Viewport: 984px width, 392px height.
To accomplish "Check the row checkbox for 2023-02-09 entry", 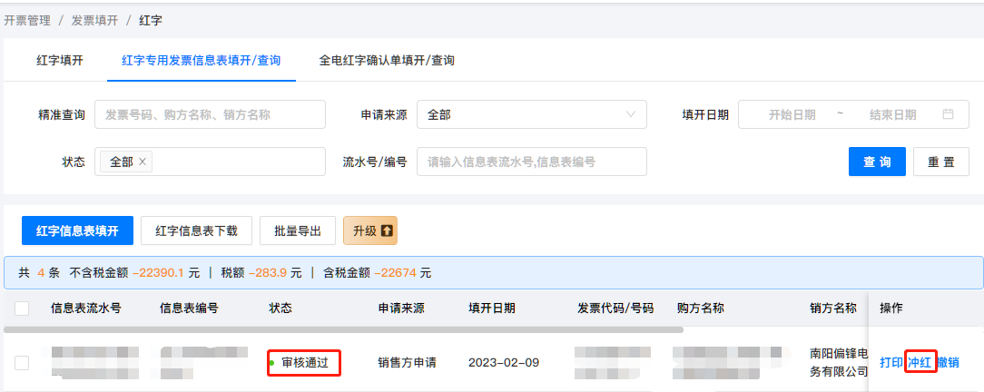I will pyautogui.click(x=22, y=363).
